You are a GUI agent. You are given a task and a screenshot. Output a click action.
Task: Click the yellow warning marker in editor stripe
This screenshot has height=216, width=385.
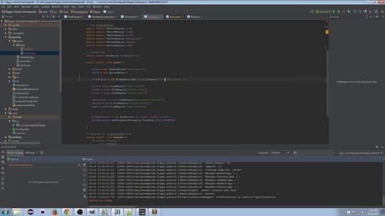327,32
